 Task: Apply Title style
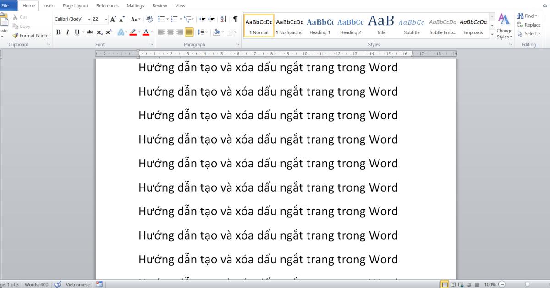click(381, 26)
